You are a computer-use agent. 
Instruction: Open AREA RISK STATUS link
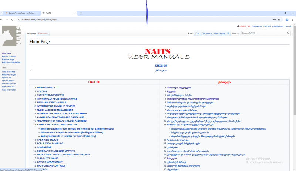pyautogui.click(x=47, y=140)
